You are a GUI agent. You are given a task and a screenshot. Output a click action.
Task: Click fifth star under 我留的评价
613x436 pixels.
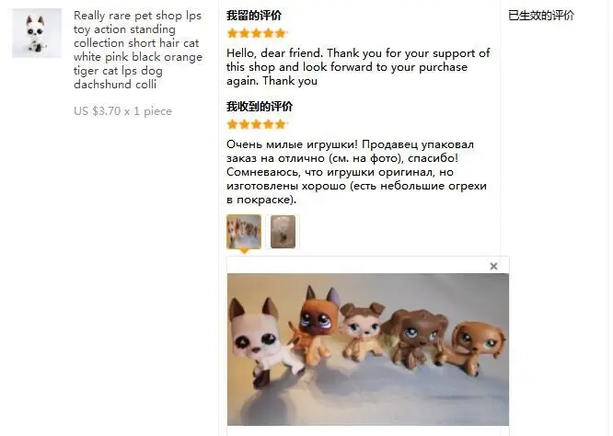coord(281,33)
